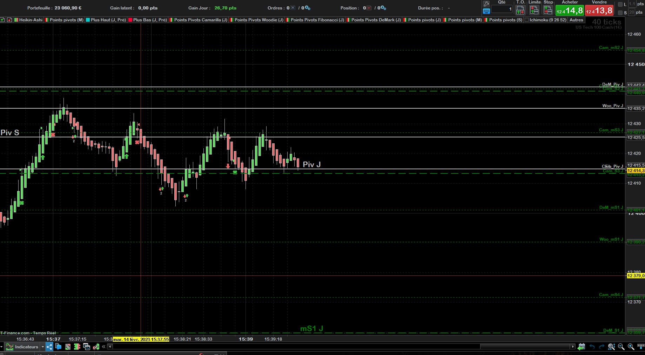Viewport: 645px width, 355px height.
Task: Toggle the S checkbox
Action: [620, 13]
